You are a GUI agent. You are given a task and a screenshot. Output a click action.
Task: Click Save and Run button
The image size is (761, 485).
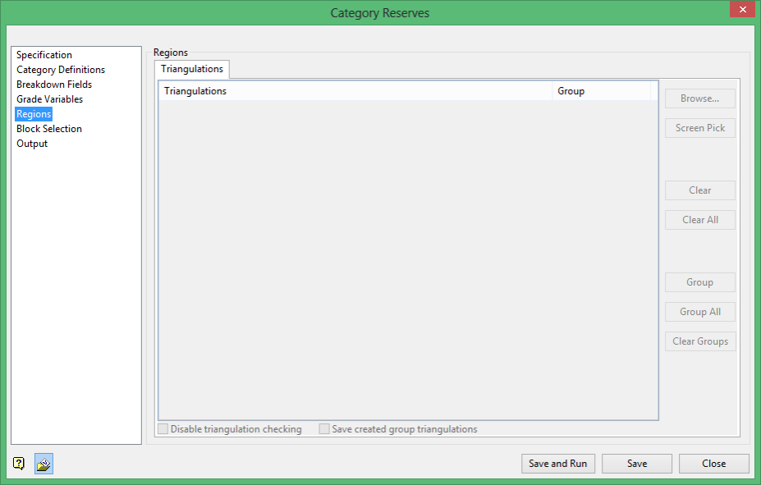(x=558, y=464)
